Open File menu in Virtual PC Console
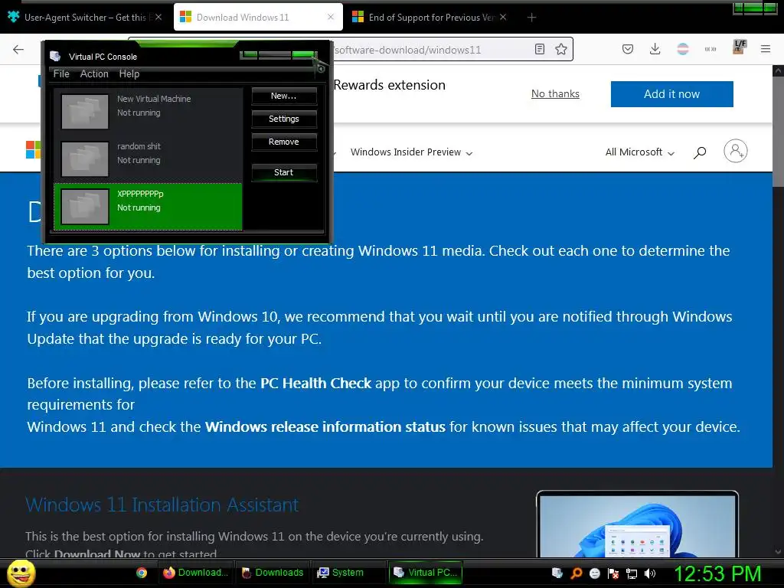The height and width of the screenshot is (588, 784). click(x=61, y=73)
